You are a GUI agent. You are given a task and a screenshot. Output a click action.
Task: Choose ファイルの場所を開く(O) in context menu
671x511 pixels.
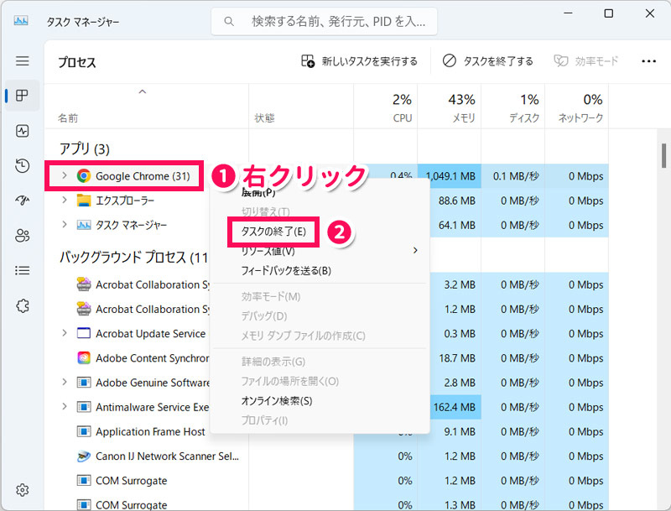(x=289, y=381)
